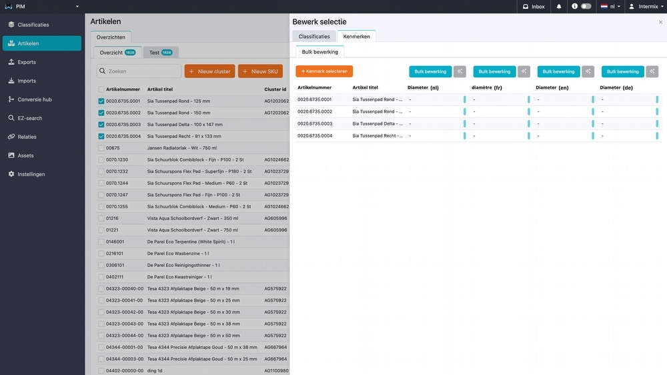Open the nl language dropdown
Screen dimensions: 667x375
click(x=611, y=7)
